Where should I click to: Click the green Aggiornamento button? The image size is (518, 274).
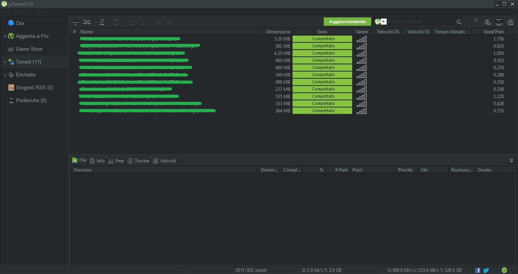tap(347, 22)
